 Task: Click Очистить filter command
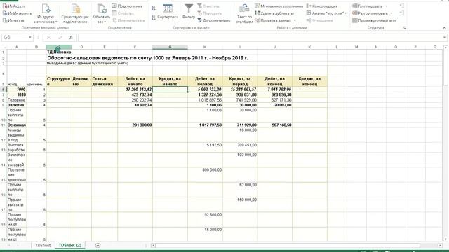click(208, 6)
